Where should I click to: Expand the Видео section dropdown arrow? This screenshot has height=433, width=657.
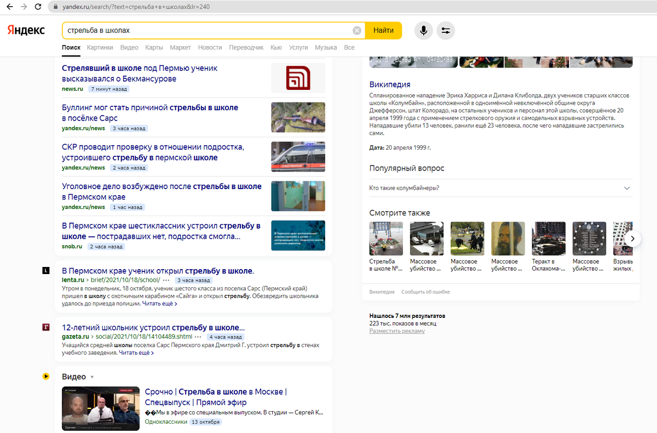92,377
